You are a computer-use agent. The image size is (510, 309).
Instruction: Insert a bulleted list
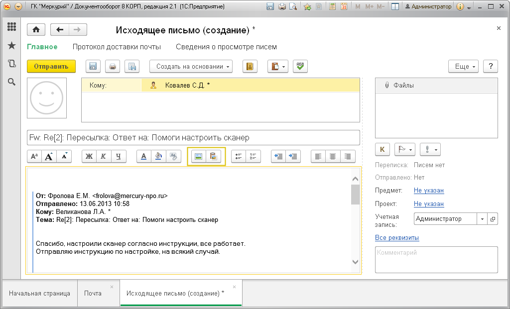[x=239, y=157]
